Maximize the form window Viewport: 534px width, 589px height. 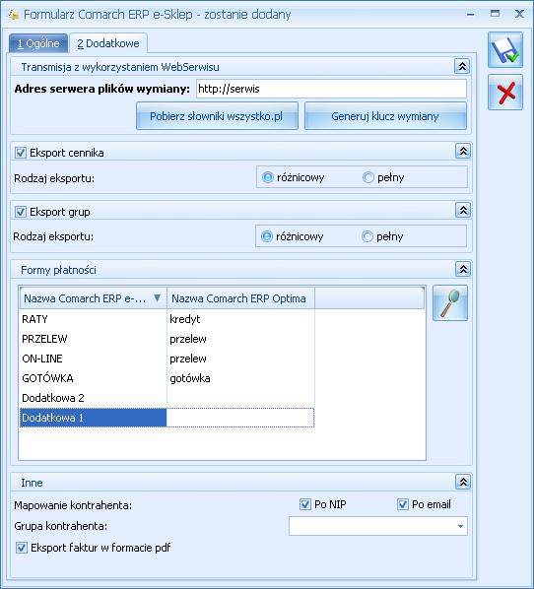pyautogui.click(x=495, y=14)
